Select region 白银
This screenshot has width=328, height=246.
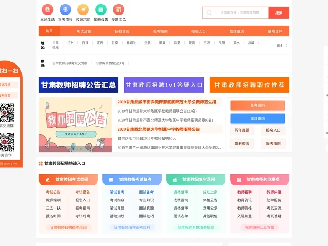pyautogui.click(x=85, y=43)
